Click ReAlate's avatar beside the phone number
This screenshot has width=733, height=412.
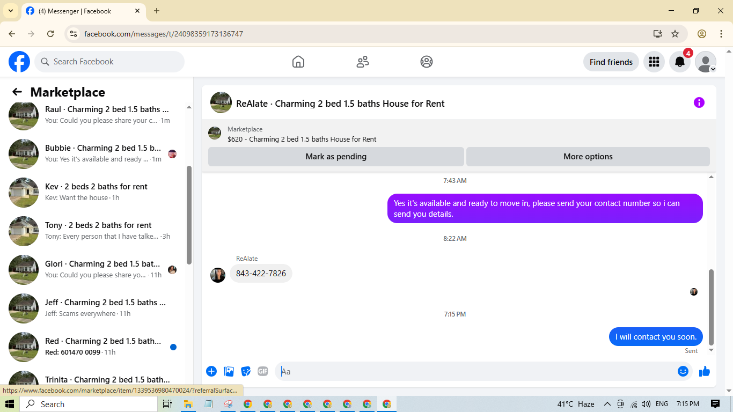pos(218,275)
